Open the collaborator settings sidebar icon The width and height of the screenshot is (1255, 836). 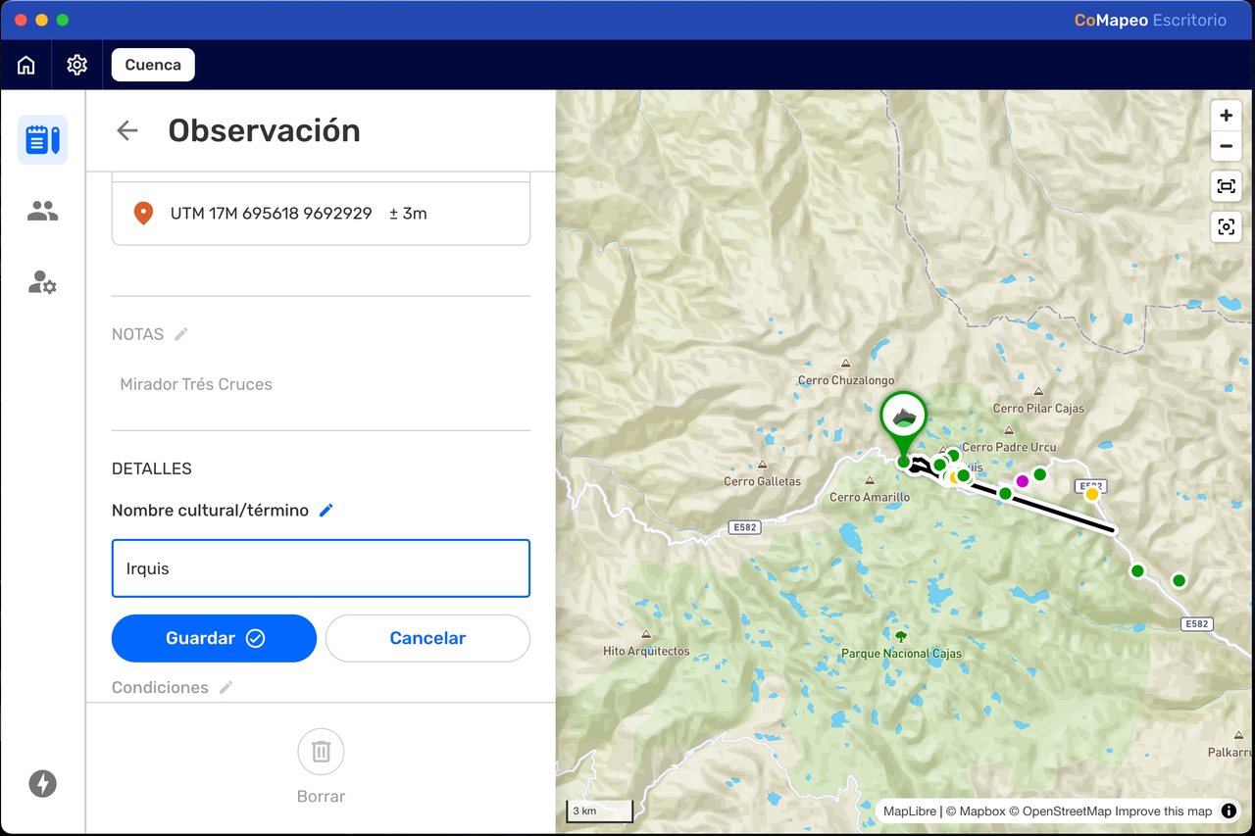pyautogui.click(x=42, y=283)
